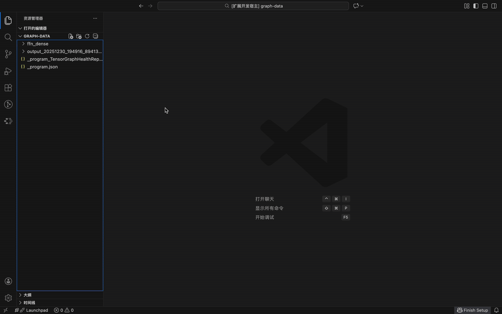Collapse all folders in explorer
Image resolution: width=502 pixels, height=314 pixels.
(x=95, y=36)
